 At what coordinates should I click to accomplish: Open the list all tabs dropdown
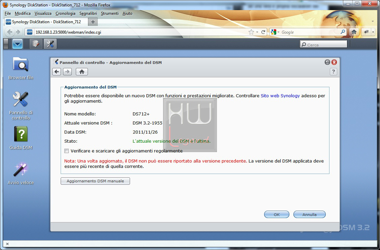click(373, 22)
